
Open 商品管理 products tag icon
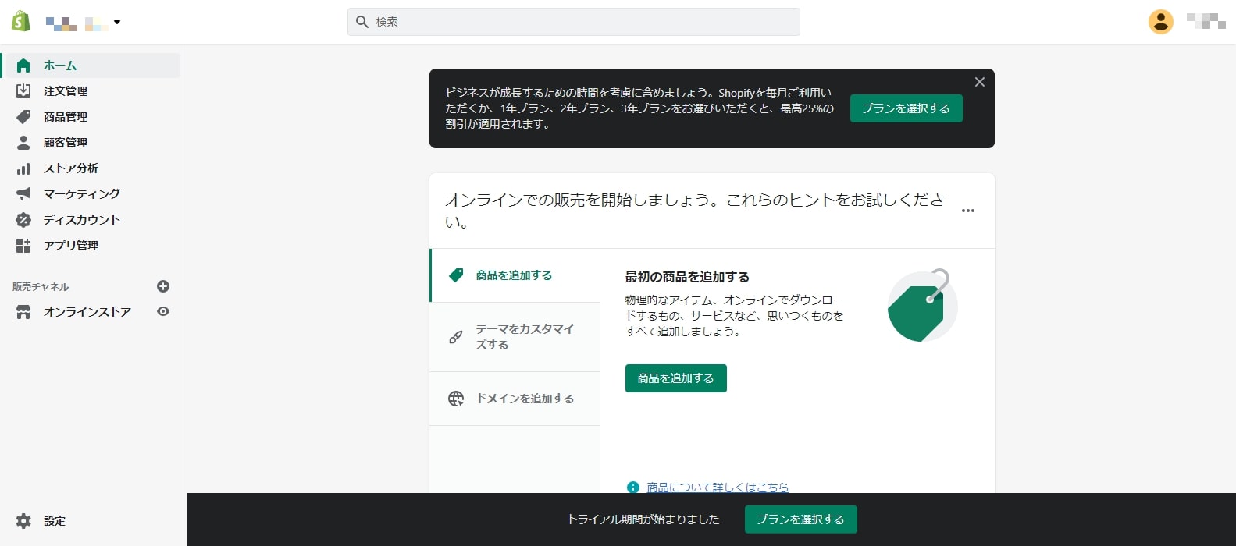click(23, 117)
